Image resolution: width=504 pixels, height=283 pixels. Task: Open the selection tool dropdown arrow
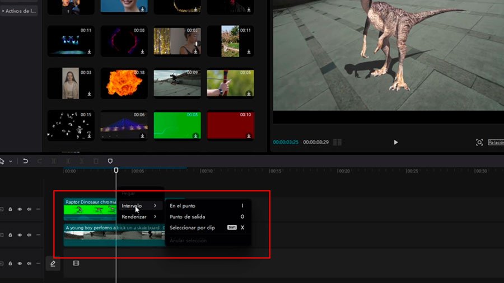[x=11, y=161]
